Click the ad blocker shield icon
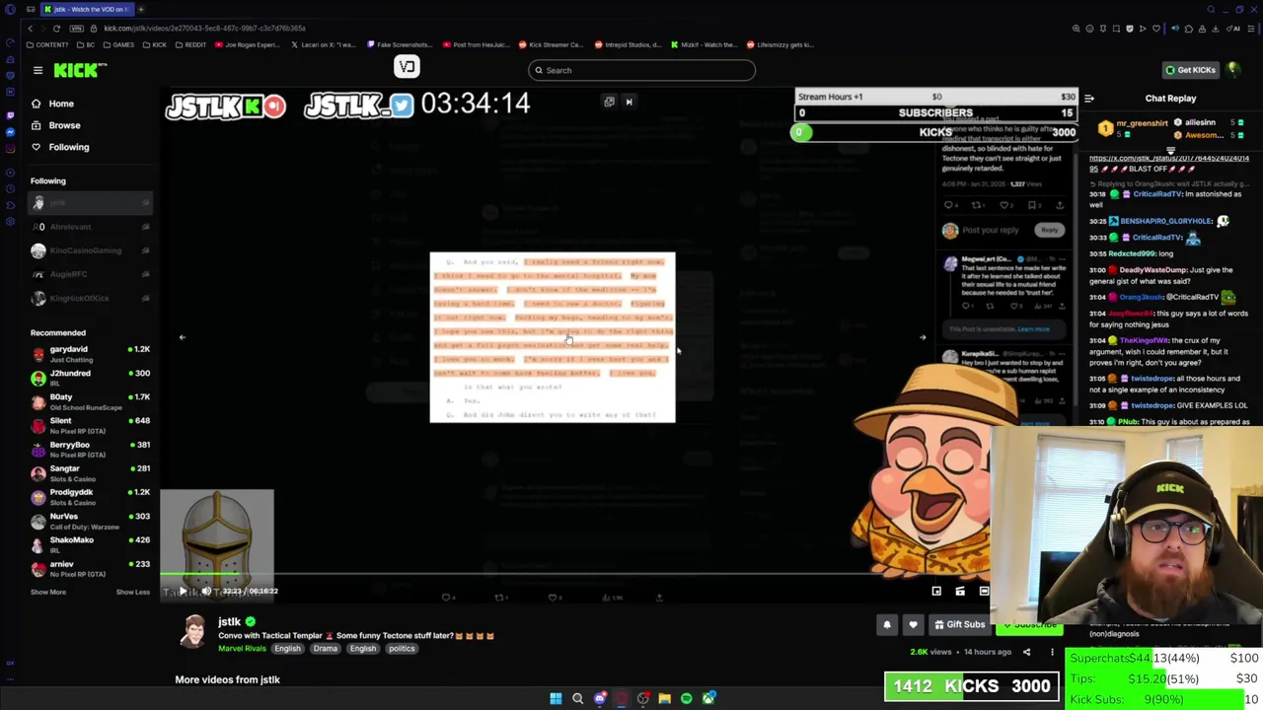Viewport: 1263px width, 710px height. [x=1130, y=29]
